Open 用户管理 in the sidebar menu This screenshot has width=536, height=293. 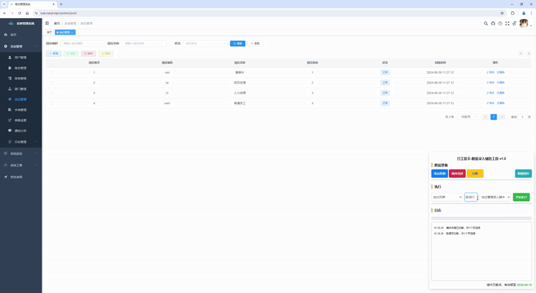[21, 58]
